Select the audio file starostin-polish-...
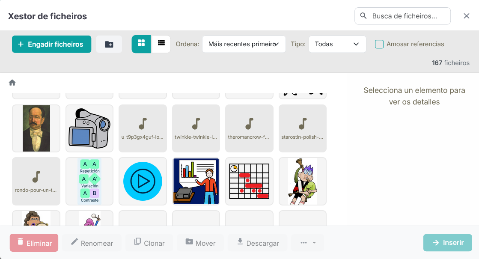Image resolution: width=479 pixels, height=259 pixels. (303, 128)
